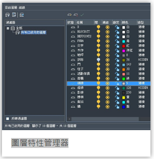154x159 pixels.
Task: Select the 所有已使用的圖層 filter
Action: [x=33, y=32]
